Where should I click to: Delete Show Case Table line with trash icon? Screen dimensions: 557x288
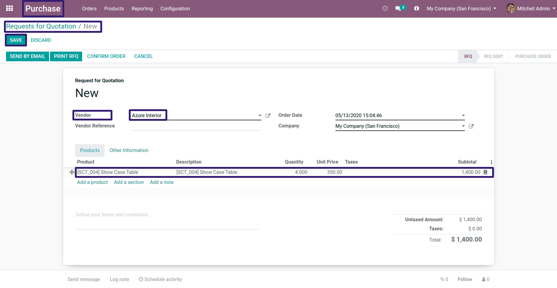[485, 172]
